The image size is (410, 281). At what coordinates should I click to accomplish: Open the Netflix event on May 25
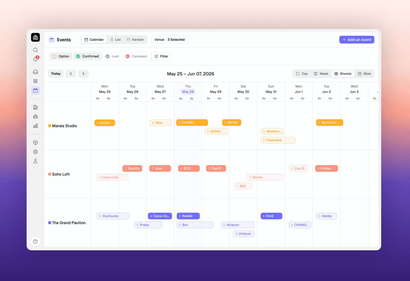(x=105, y=123)
